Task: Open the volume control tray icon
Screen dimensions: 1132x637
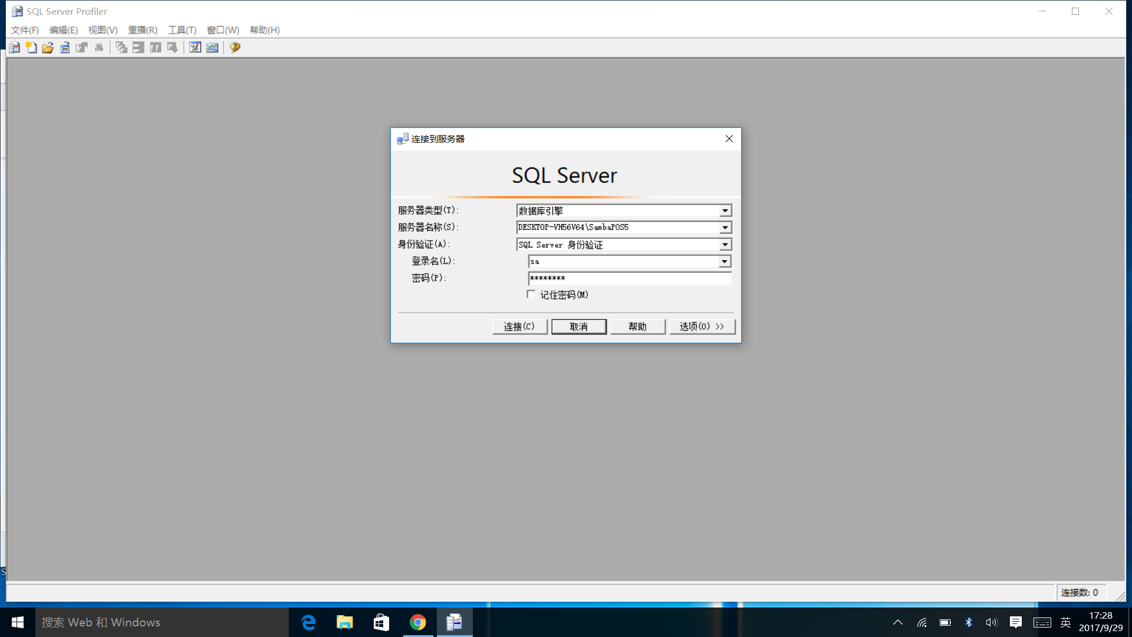Action: coord(992,622)
